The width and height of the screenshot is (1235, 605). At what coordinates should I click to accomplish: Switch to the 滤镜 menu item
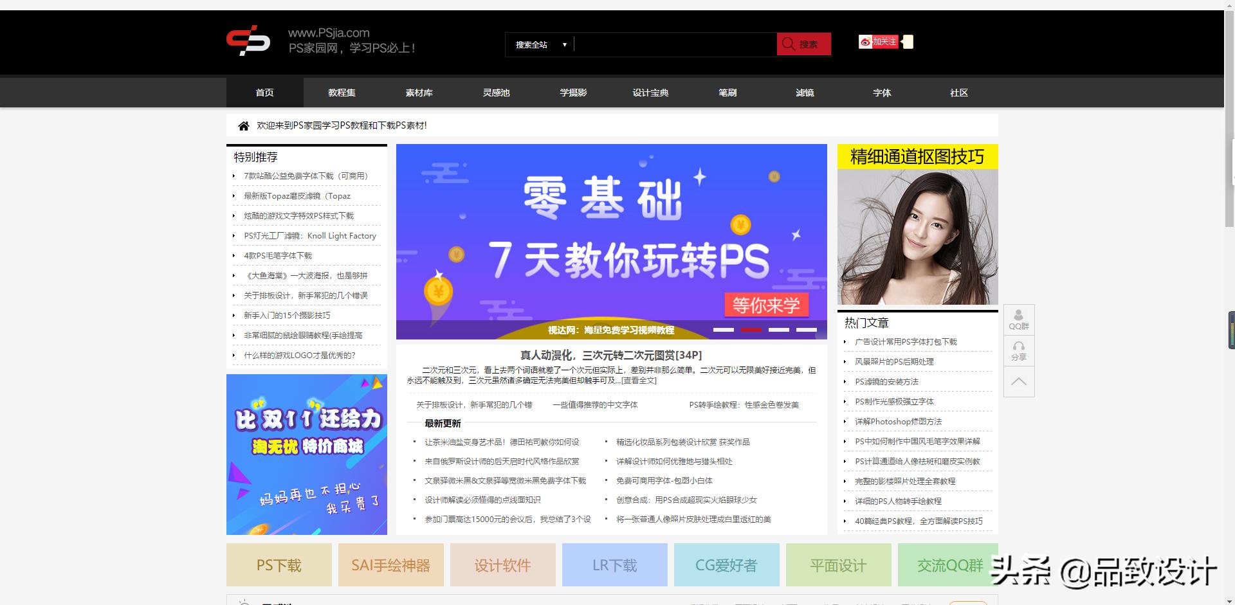(804, 92)
